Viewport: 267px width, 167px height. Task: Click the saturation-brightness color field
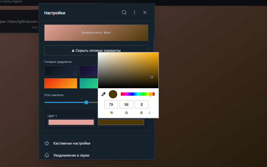coord(128,70)
